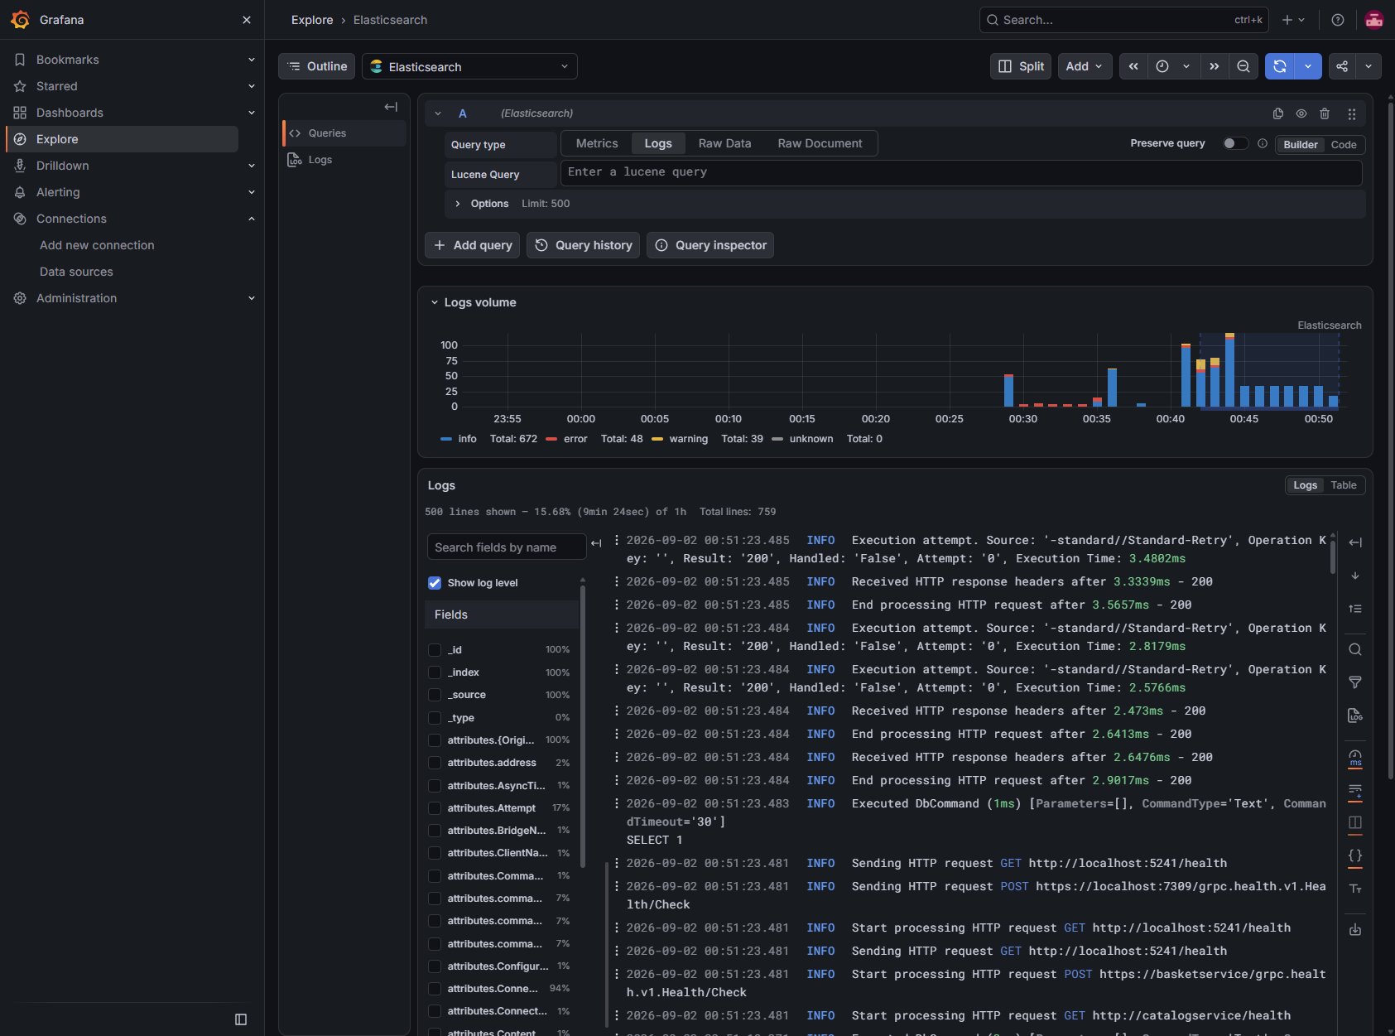Click the Grafana logo icon
The height and width of the screenshot is (1036, 1395).
pos(20,20)
